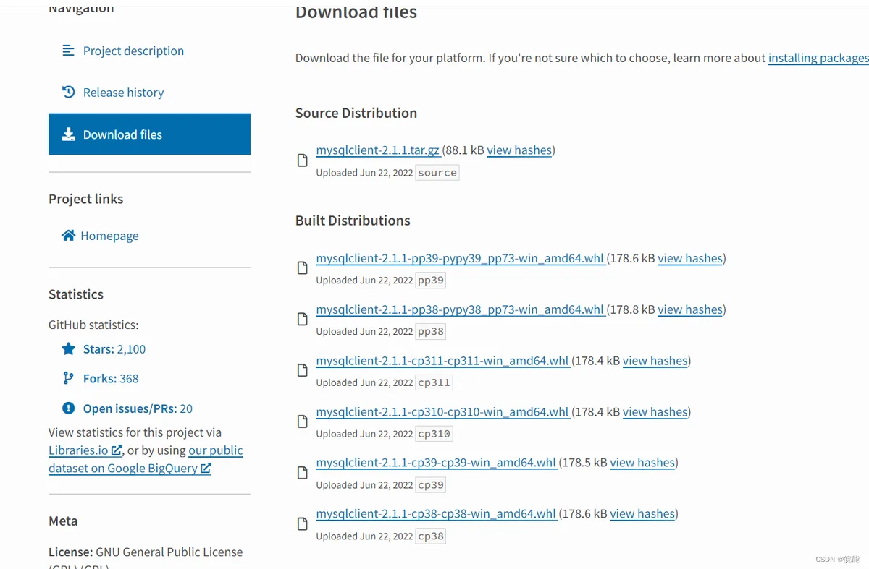Click the 'source' tag under the tar.gz file

[x=437, y=173]
